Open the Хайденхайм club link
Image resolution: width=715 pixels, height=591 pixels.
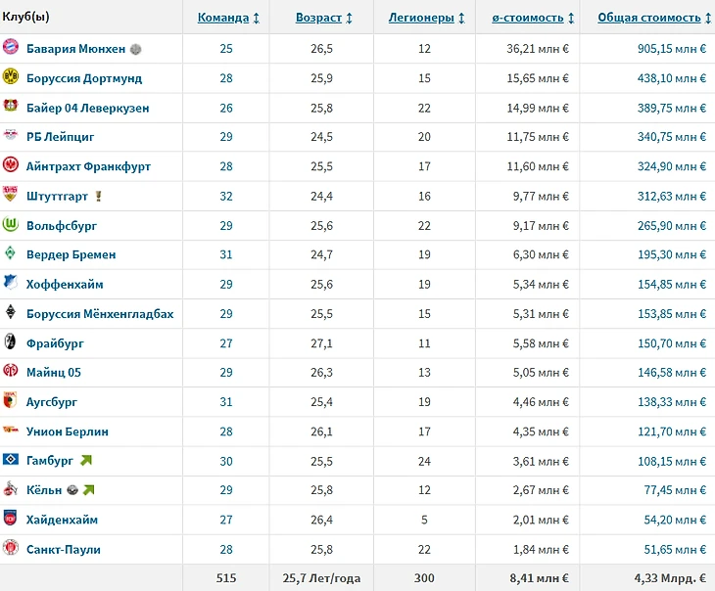(x=62, y=520)
